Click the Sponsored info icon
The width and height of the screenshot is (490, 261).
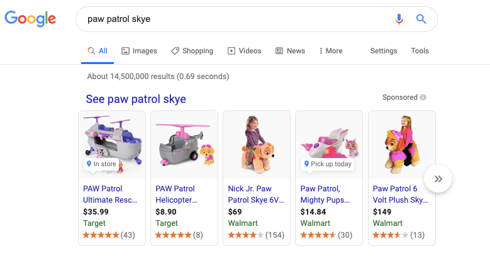[x=423, y=97]
